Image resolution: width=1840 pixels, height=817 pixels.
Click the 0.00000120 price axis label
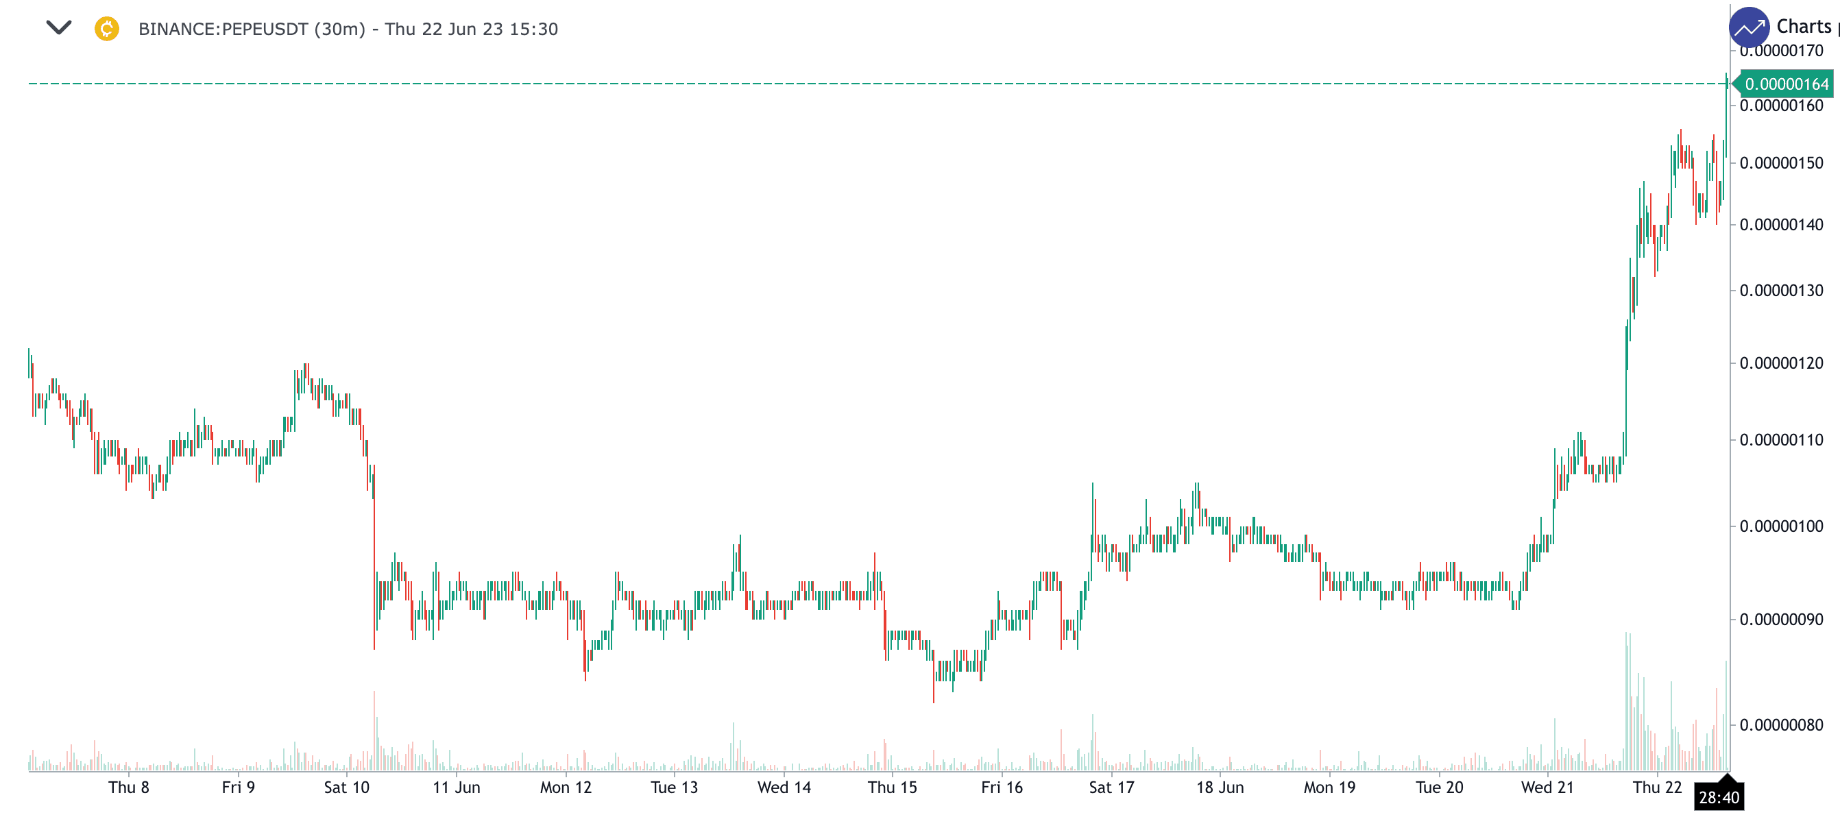tap(1781, 363)
